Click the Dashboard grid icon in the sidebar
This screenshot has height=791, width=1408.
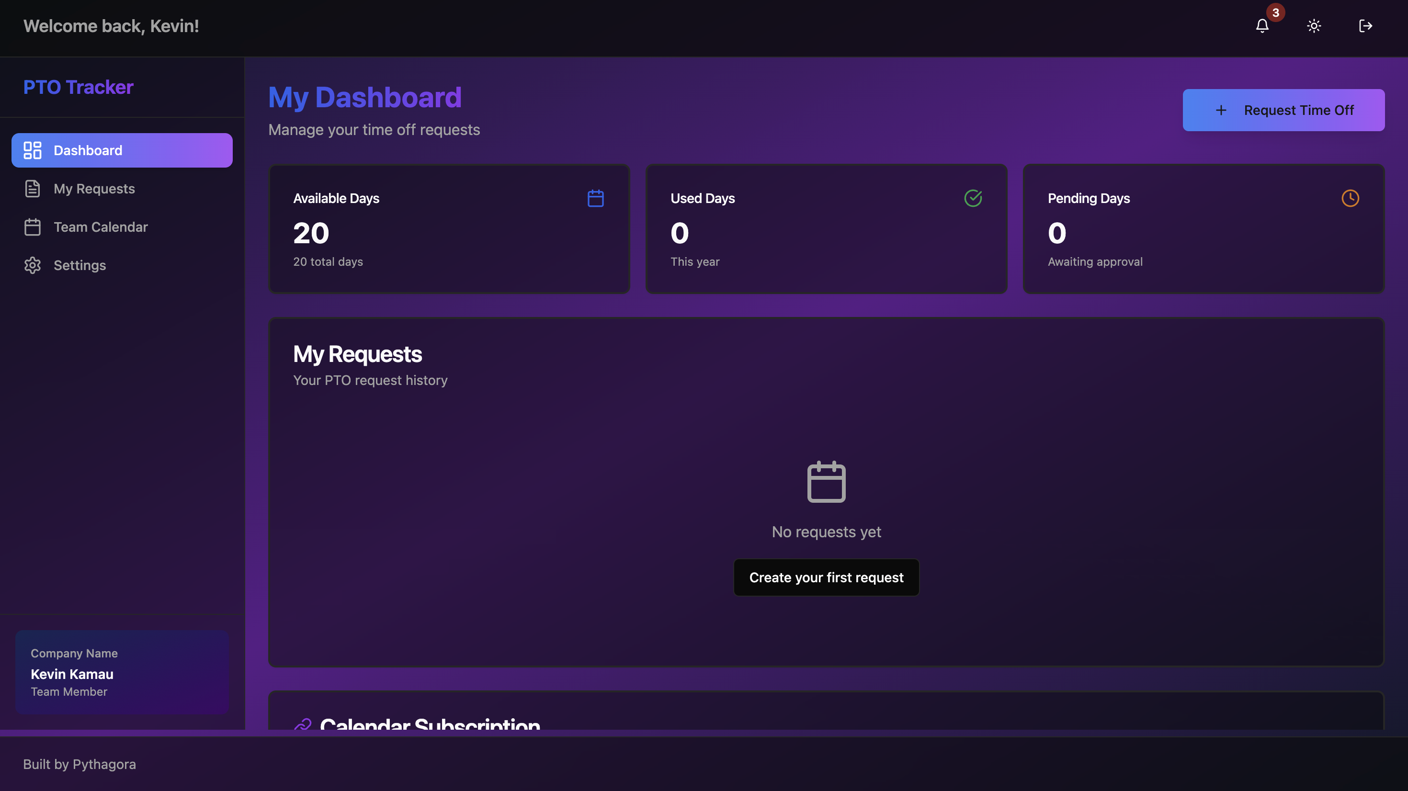(32, 150)
